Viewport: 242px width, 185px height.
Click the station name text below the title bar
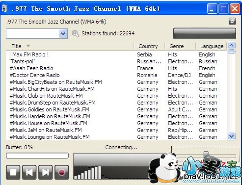click(x=56, y=22)
